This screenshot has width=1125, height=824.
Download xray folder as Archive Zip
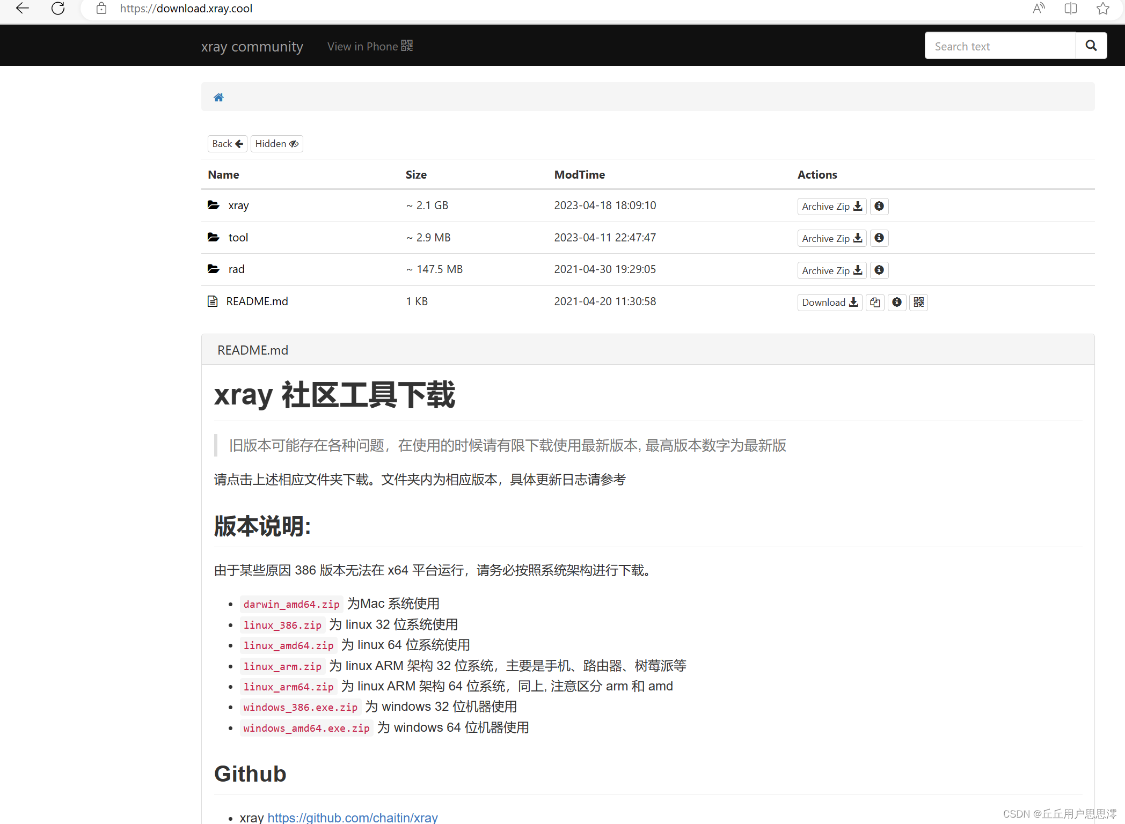(x=832, y=206)
